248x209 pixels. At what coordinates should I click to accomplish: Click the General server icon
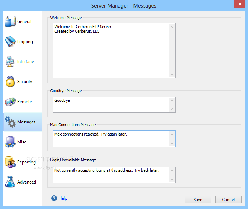click(10, 21)
